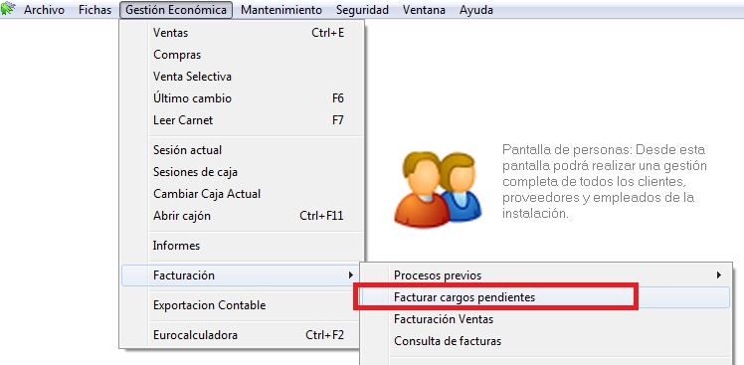Launch the Eurocalculadora
This screenshot has height=365, width=744.
click(243, 335)
